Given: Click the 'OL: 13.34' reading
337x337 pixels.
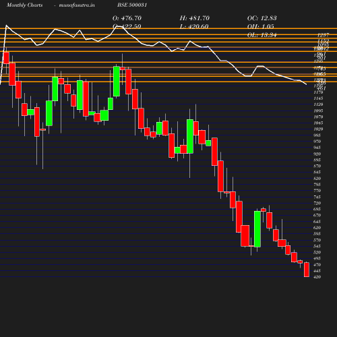Looking at the screenshot, I should click(262, 35).
